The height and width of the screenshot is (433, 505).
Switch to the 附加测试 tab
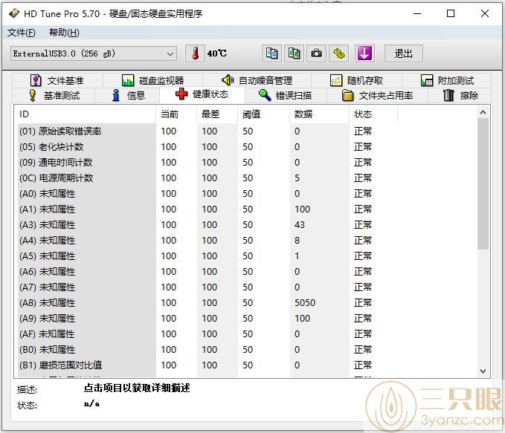[x=447, y=80]
